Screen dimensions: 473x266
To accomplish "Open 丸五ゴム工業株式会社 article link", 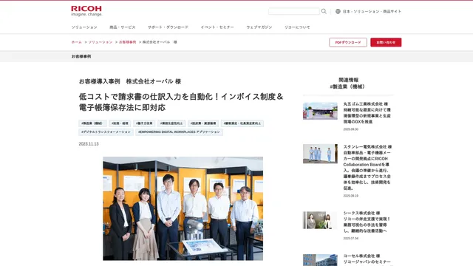I will [x=367, y=113].
